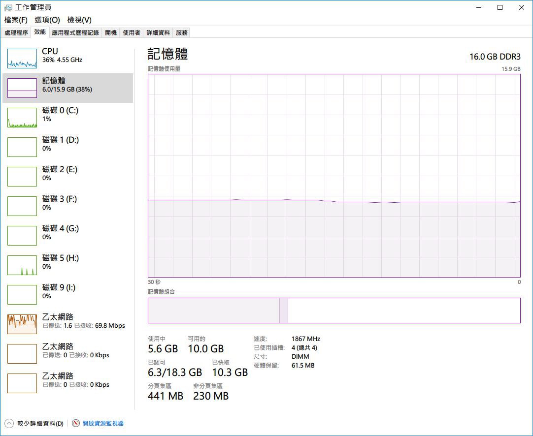Click the 4 (總共 4) slots value
The width and height of the screenshot is (533, 436).
304,348
